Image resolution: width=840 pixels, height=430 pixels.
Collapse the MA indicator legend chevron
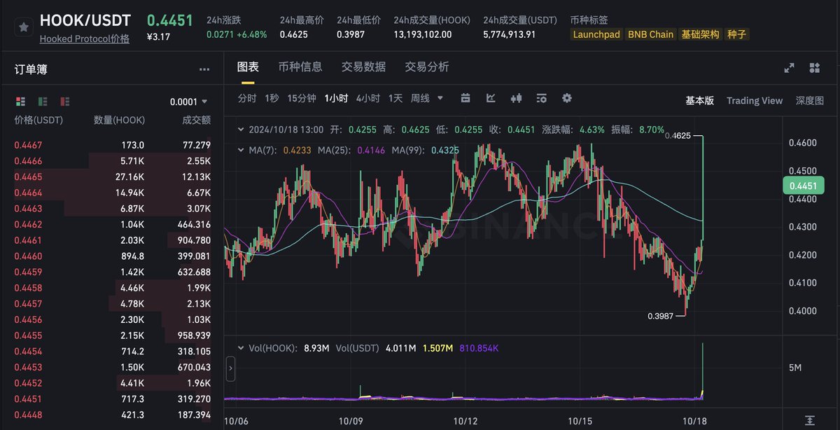(x=241, y=151)
